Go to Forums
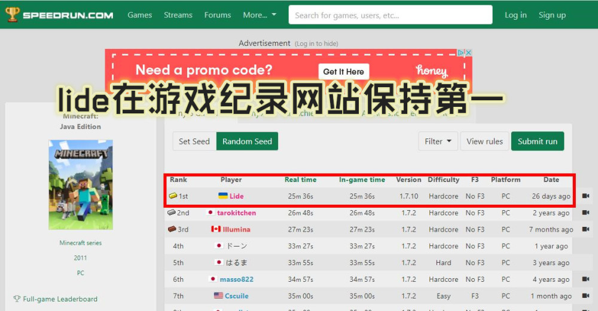 pos(218,16)
